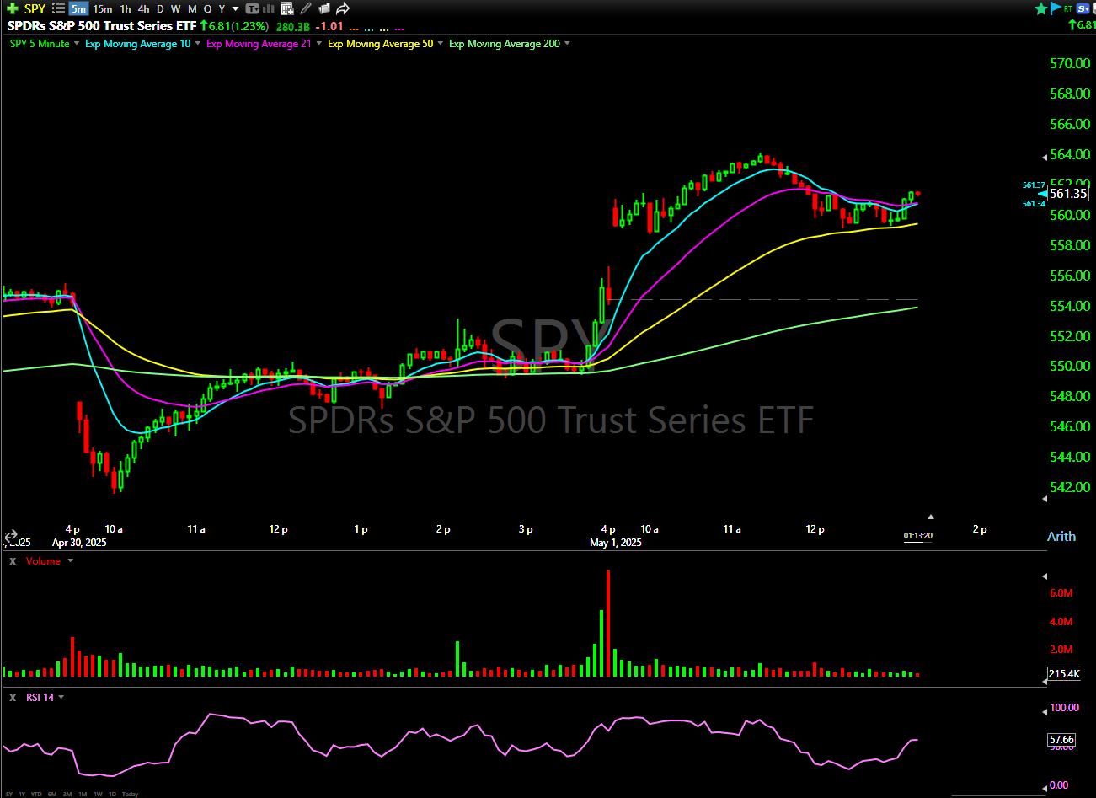Click the TradingView-style TV icon in toolbar

(x=252, y=8)
